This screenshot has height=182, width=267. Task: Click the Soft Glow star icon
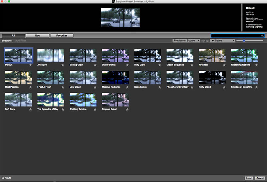coord(30,110)
